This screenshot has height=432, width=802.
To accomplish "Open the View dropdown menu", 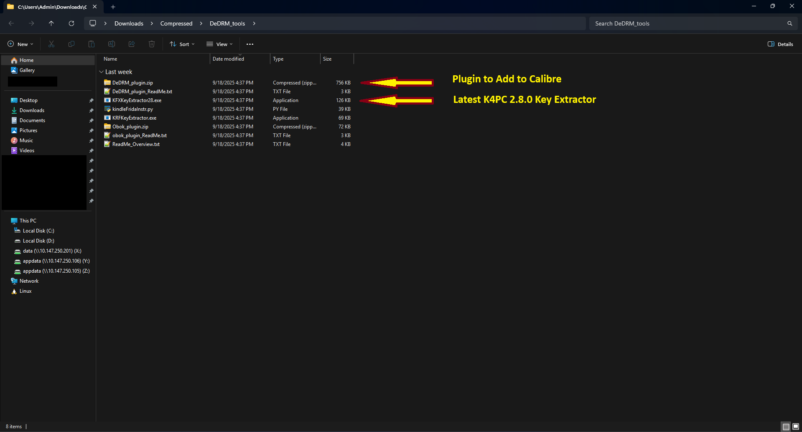I will click(x=219, y=44).
